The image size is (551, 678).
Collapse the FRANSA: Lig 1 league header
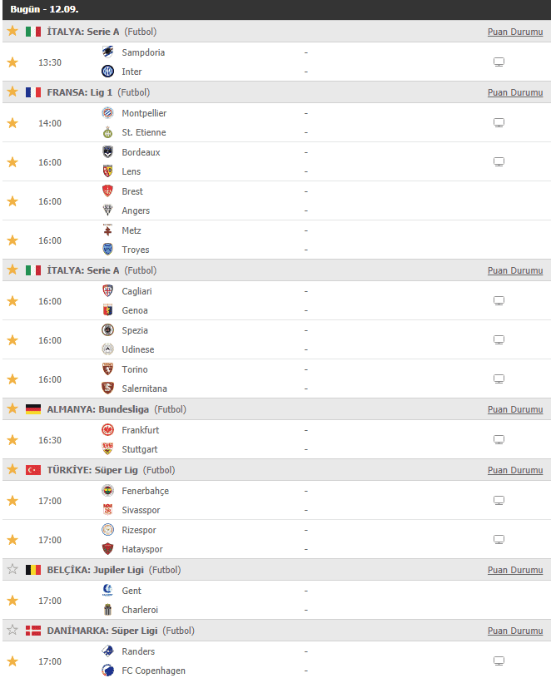pyautogui.click(x=277, y=92)
